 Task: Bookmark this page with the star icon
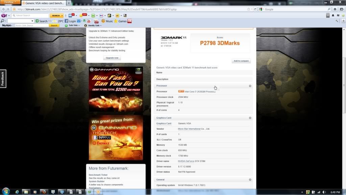pyautogui.click(x=249, y=9)
